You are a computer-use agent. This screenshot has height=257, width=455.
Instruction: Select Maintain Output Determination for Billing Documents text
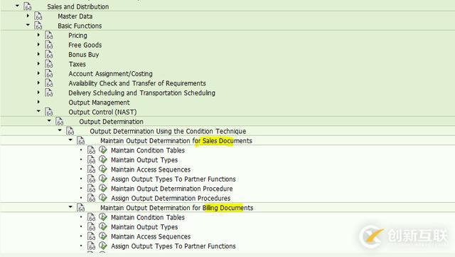click(177, 208)
